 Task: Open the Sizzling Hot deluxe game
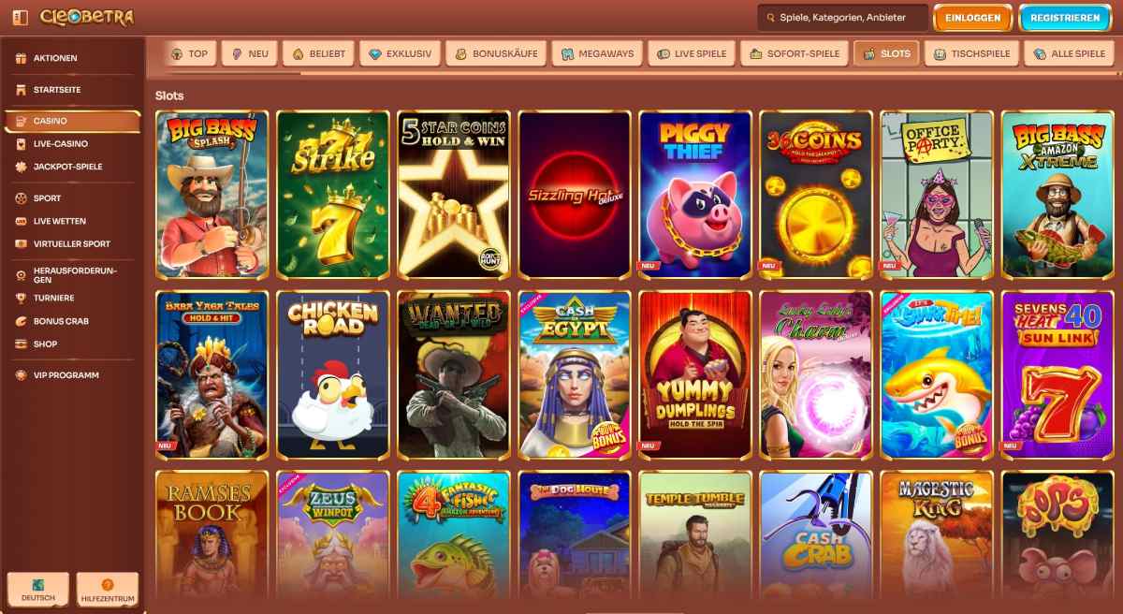[574, 195]
